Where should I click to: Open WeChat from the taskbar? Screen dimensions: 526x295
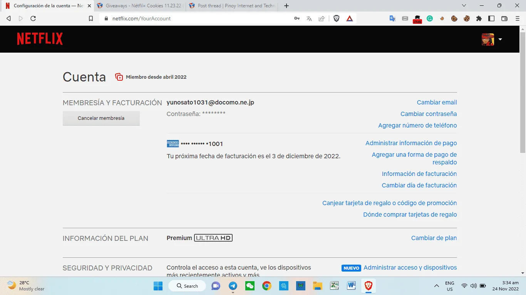point(250,286)
